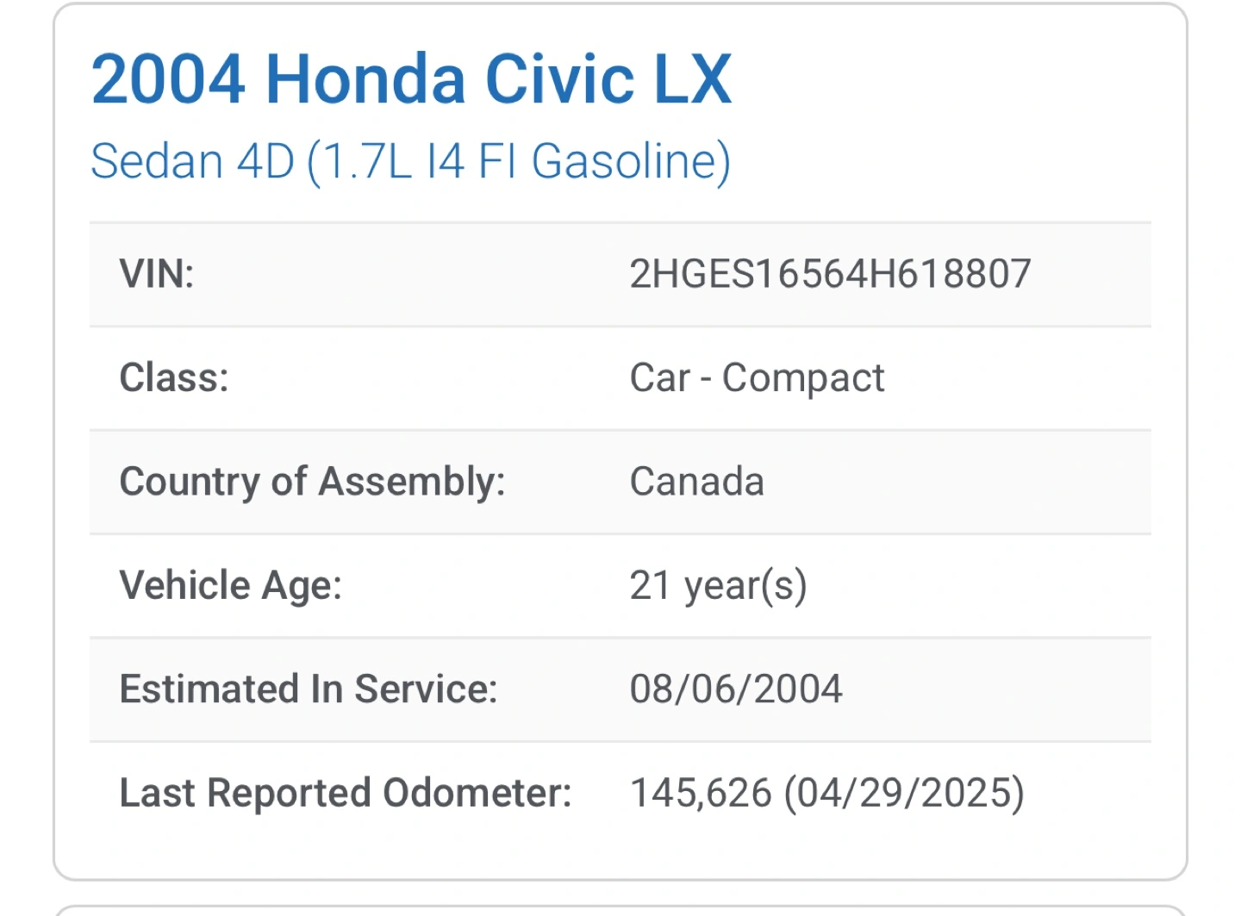Click the Sedan 4D body style text
1241x916 pixels.
[x=192, y=161]
